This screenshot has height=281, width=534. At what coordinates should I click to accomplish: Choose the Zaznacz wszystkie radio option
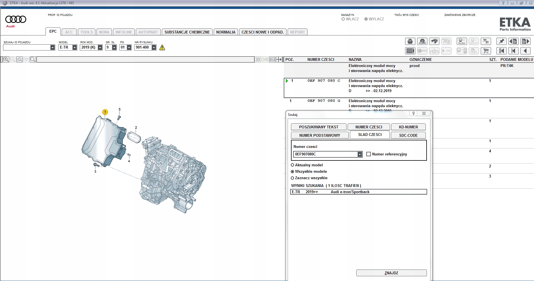tap(292, 178)
